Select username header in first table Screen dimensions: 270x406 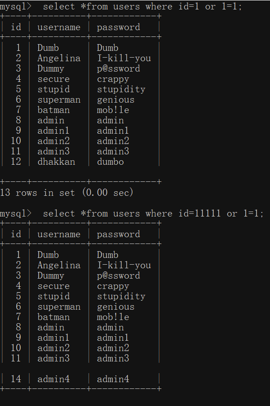click(59, 27)
